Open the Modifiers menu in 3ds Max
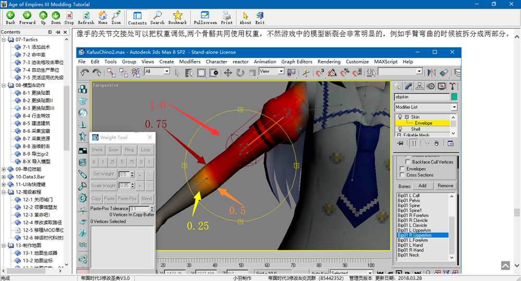The height and width of the screenshot is (281, 521). pyautogui.click(x=190, y=61)
